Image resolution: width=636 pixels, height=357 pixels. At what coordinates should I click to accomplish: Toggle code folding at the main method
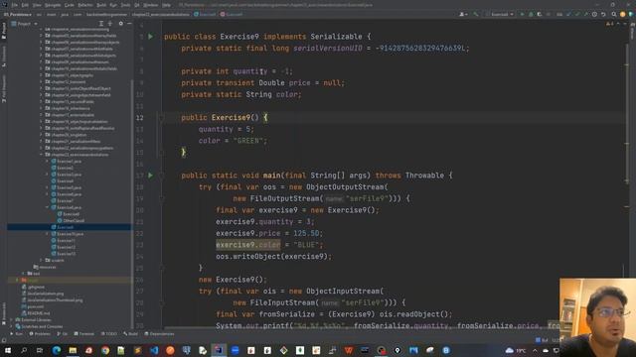point(161,176)
